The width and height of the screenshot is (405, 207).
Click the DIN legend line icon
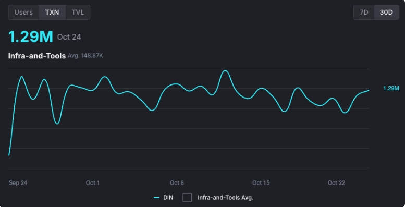pos(156,198)
